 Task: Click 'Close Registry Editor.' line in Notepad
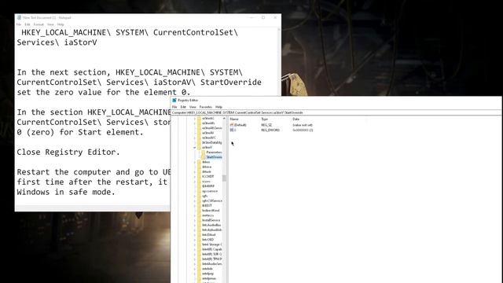tap(68, 152)
